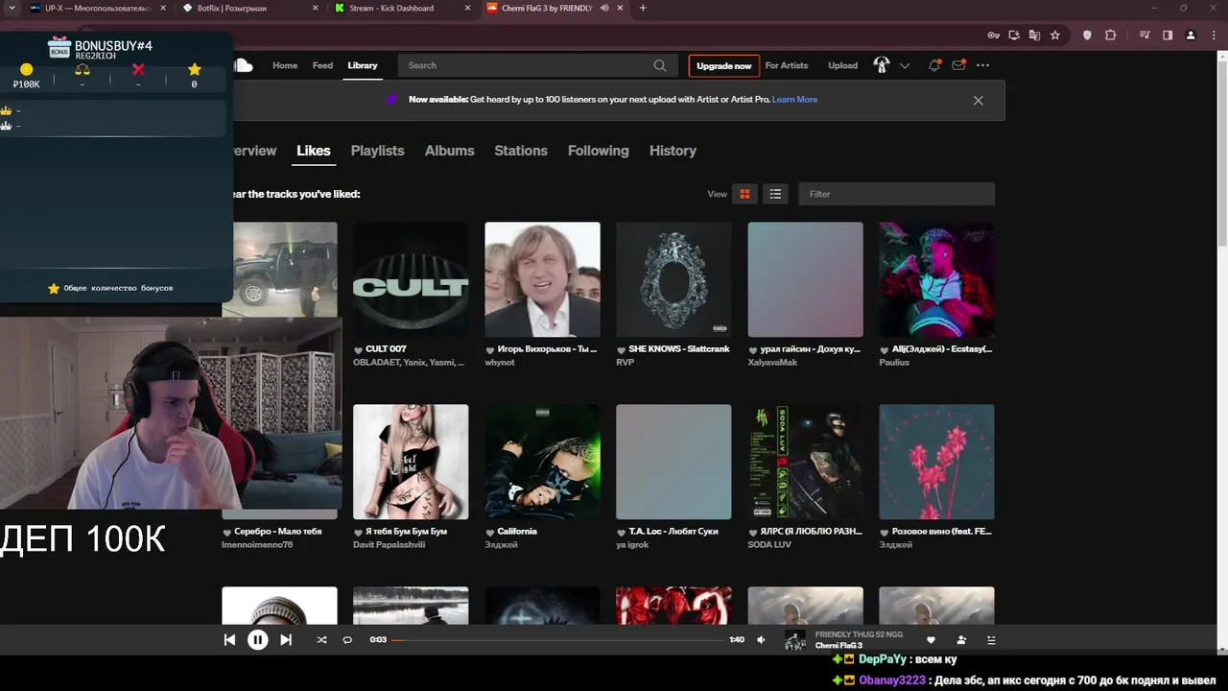Click the search magnifier icon
This screenshot has width=1228, height=691.
coord(660,65)
